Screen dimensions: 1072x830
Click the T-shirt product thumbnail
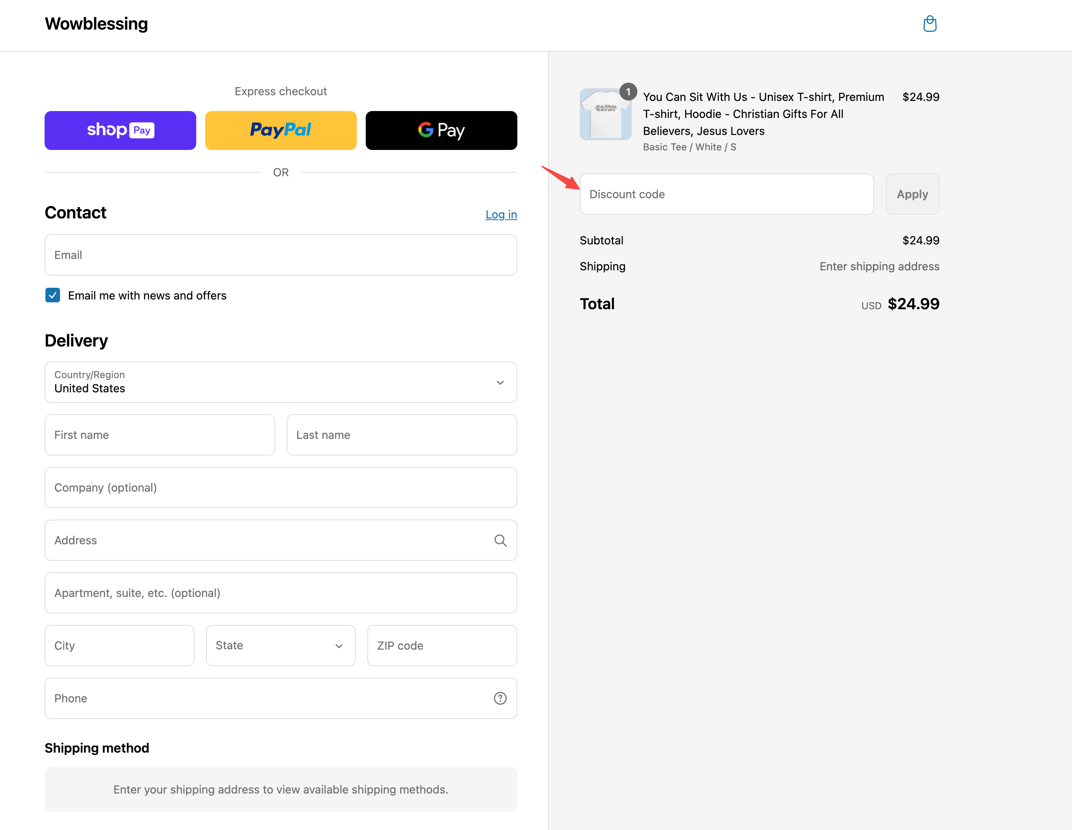click(605, 114)
